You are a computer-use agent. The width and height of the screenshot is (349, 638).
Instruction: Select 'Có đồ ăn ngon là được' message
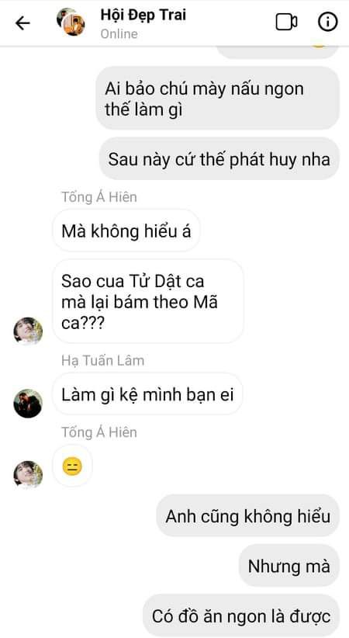click(x=240, y=615)
